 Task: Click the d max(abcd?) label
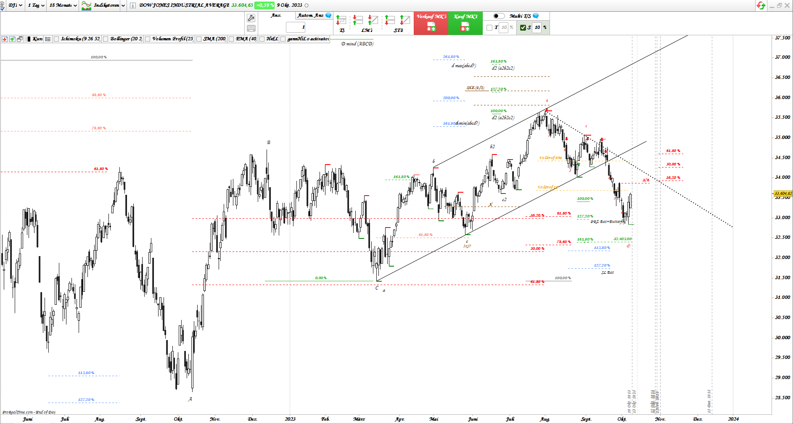pos(464,65)
